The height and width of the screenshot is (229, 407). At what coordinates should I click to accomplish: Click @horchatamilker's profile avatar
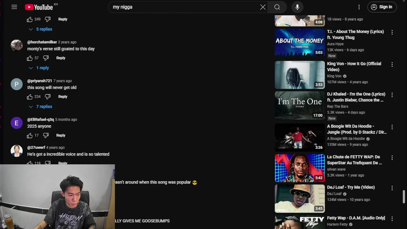click(x=17, y=45)
